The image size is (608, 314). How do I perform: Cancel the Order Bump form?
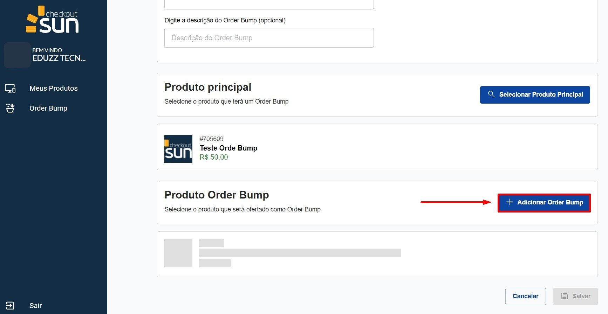525,296
